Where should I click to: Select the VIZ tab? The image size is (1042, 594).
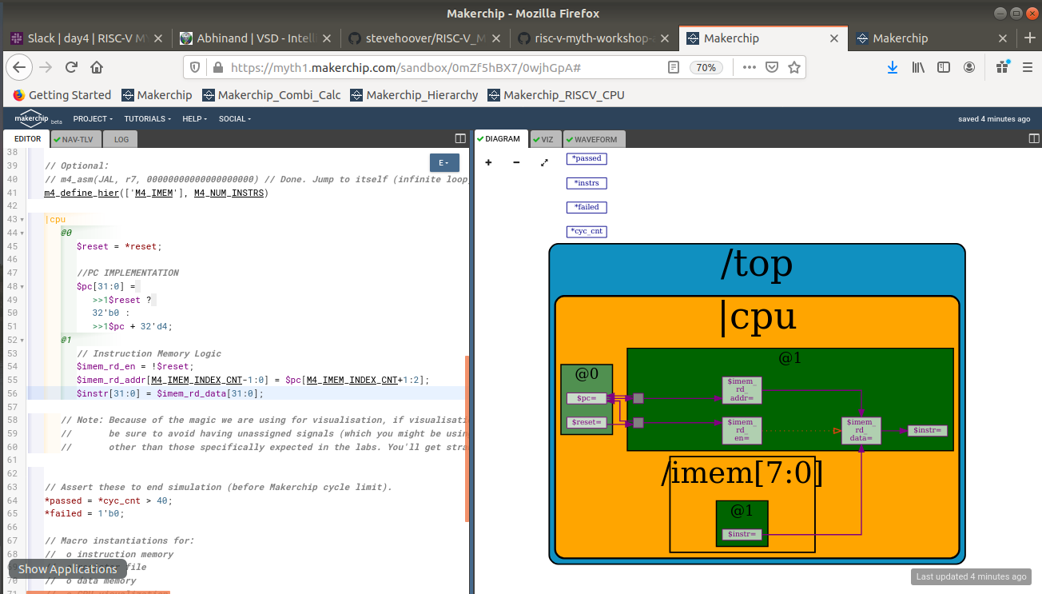pos(546,139)
